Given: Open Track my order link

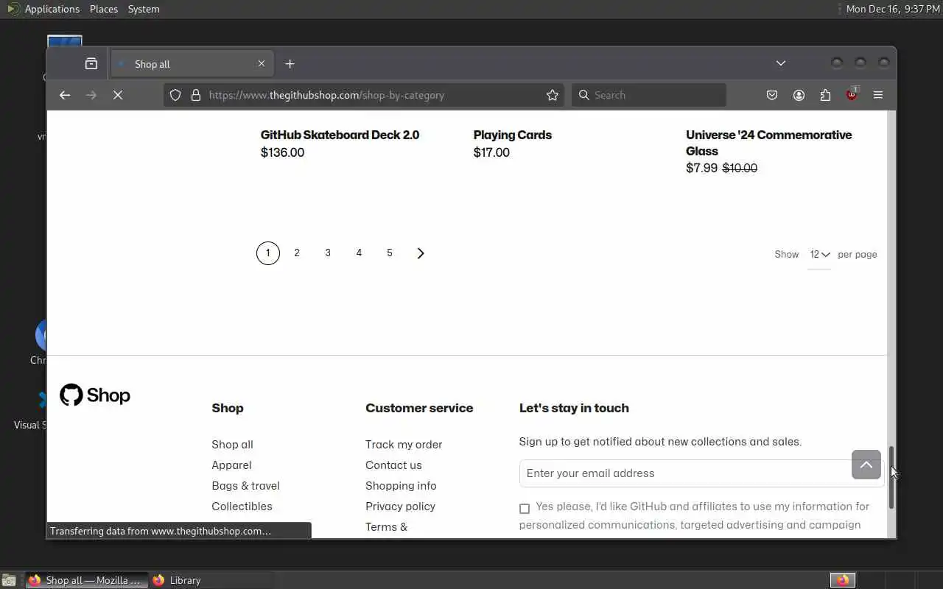Looking at the screenshot, I should click(404, 445).
